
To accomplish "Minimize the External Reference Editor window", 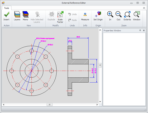I will 131,3.
